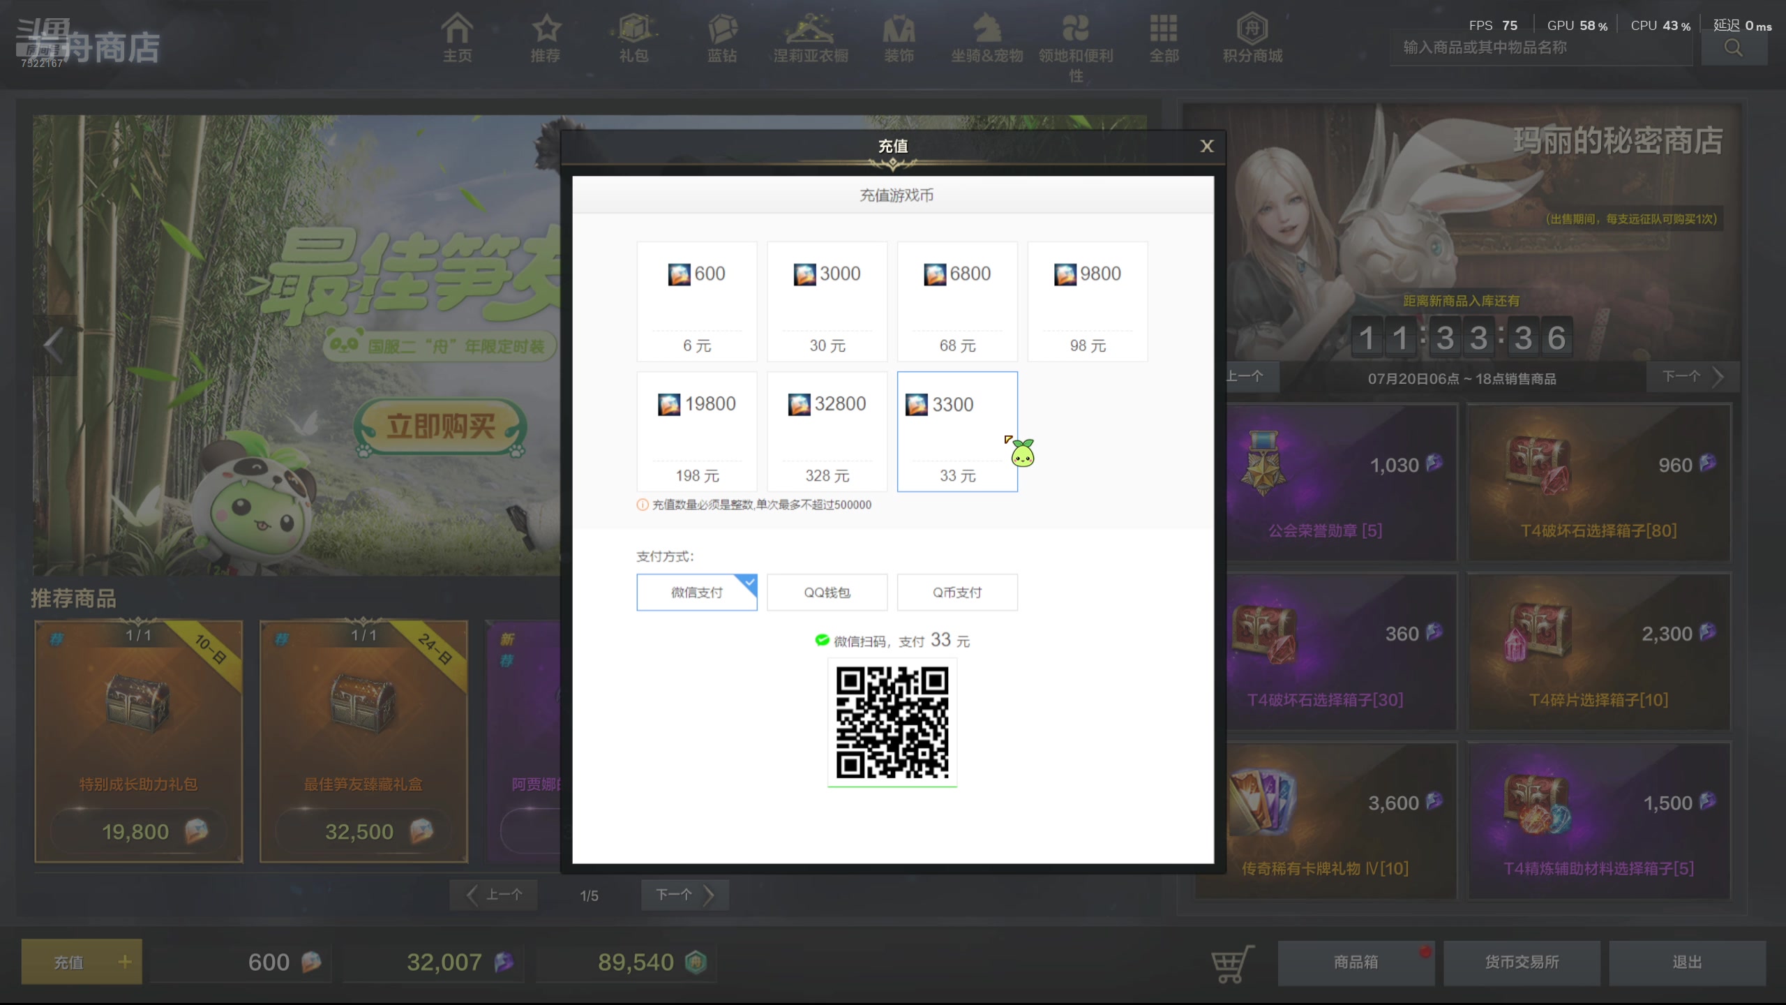Click the 充值游戏币 heading text
1786x1005 pixels.
pyautogui.click(x=896, y=195)
